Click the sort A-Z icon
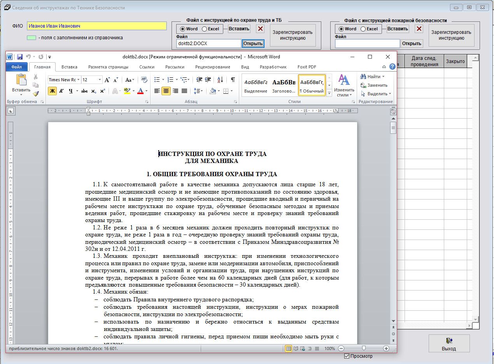The height and width of the screenshot is (364, 494). [220, 80]
